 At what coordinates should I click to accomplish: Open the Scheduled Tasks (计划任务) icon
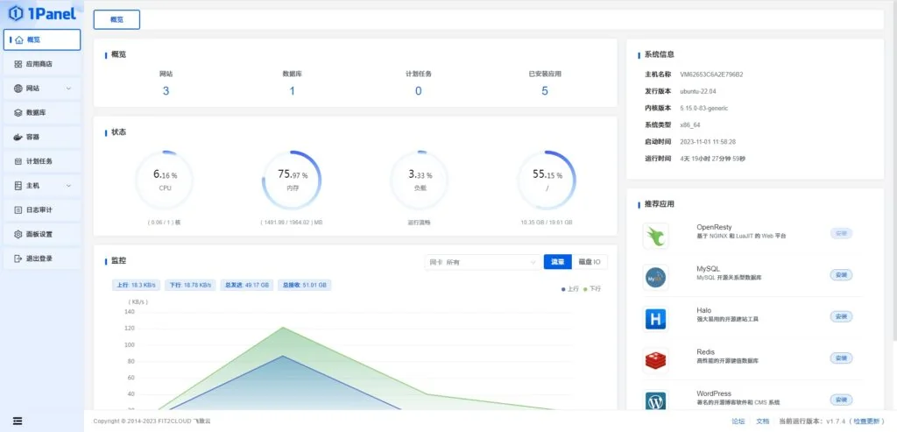coord(18,161)
